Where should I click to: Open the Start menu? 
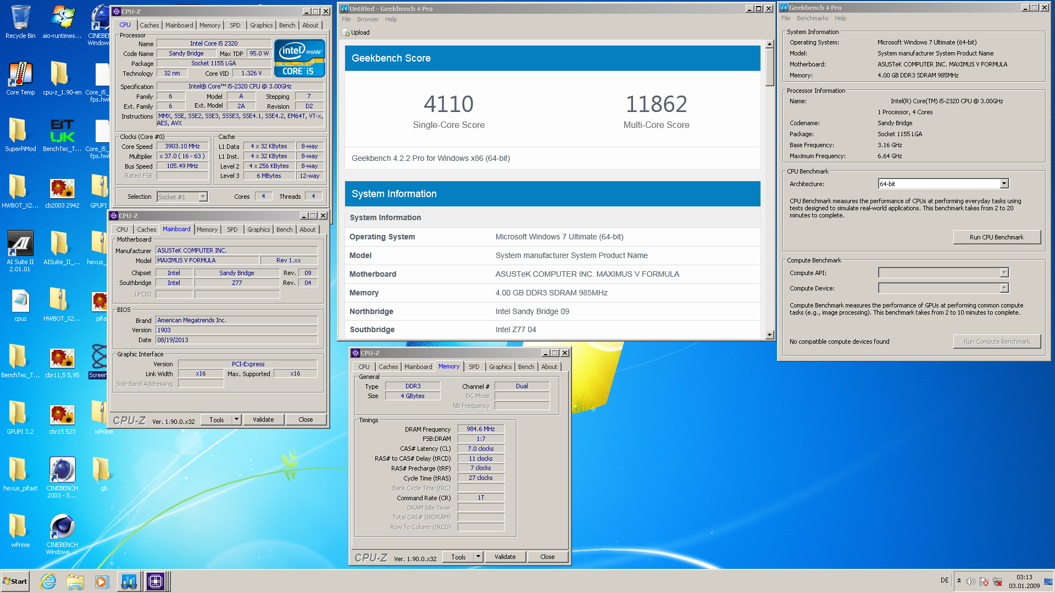point(15,581)
